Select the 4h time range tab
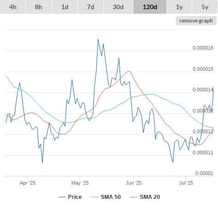This screenshot has height=209, width=218. [13, 7]
